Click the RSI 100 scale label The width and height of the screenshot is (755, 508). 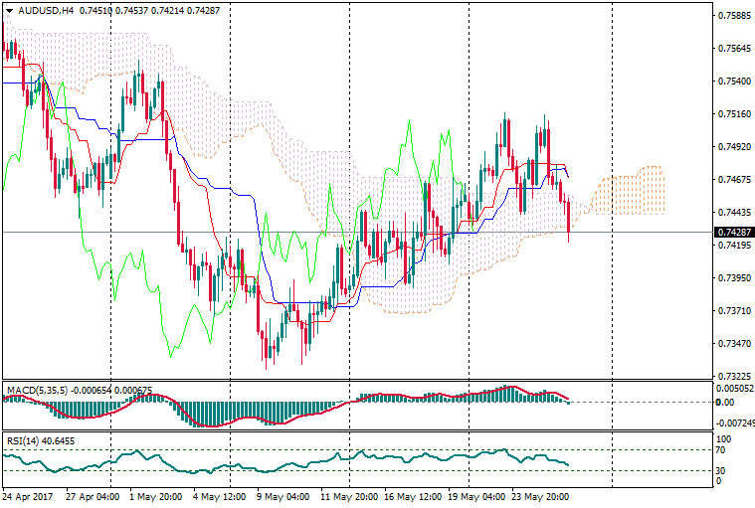724,438
